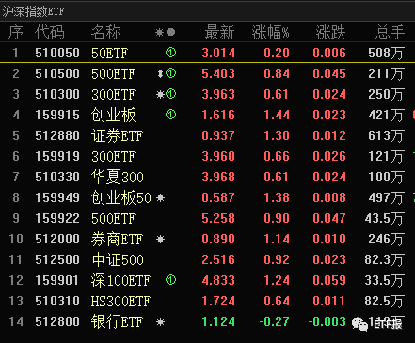Click the green circled-1 icon in 创业板 row
Viewport: 415px width, 343px height.
tap(170, 115)
